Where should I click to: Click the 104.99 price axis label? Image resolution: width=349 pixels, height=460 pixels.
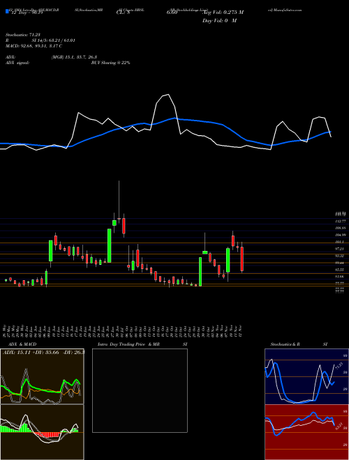tap(340, 235)
